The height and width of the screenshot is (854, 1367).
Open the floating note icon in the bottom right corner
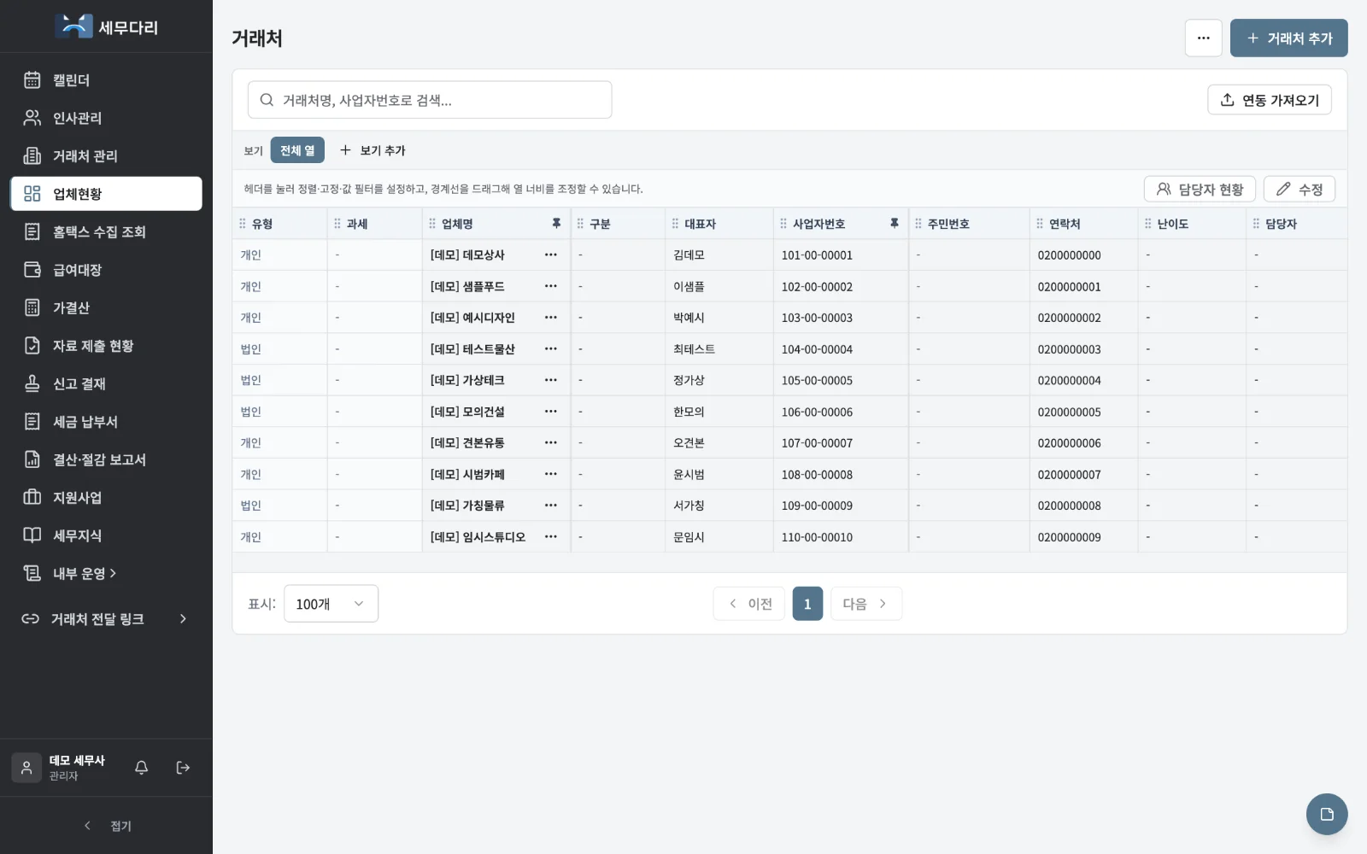coord(1327,814)
